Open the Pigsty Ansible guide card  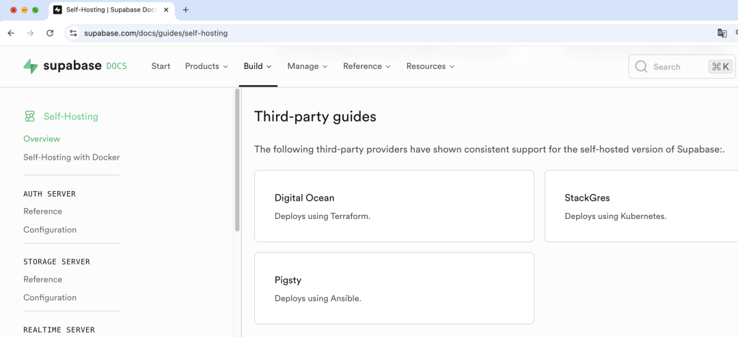point(394,288)
